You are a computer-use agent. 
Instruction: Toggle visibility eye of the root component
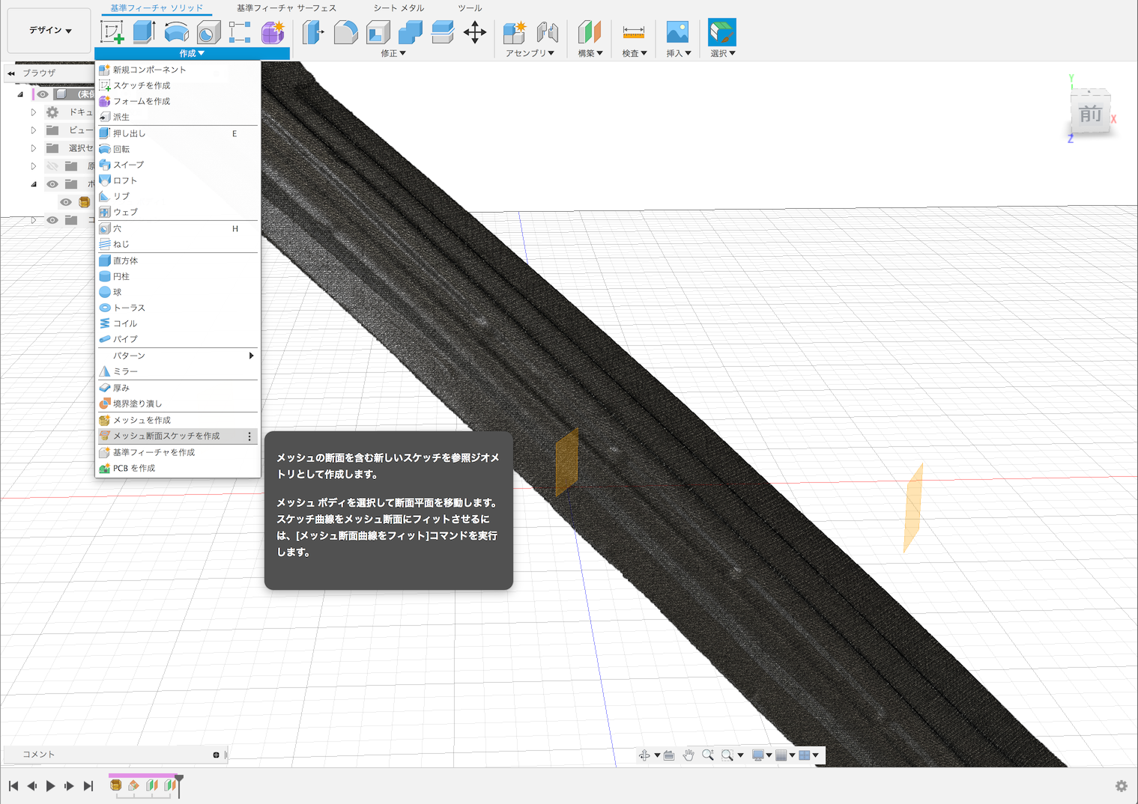[43, 94]
